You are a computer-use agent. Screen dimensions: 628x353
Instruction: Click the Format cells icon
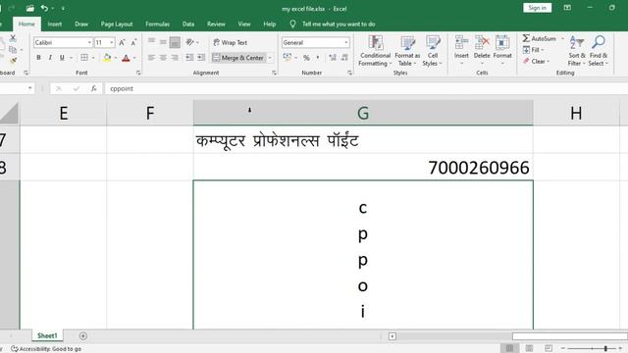pos(502,42)
